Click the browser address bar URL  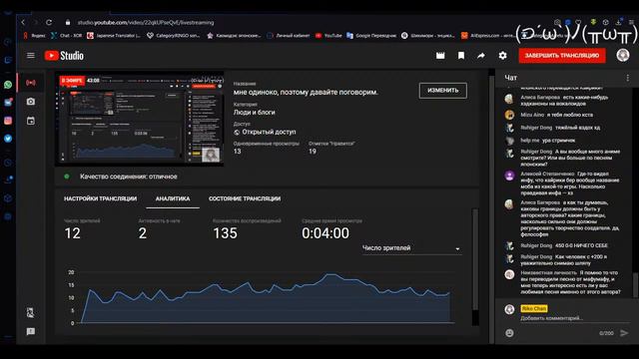click(x=146, y=22)
